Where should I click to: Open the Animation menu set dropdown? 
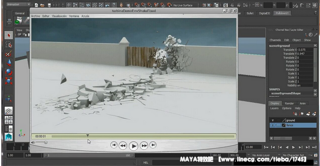click(18, 4)
